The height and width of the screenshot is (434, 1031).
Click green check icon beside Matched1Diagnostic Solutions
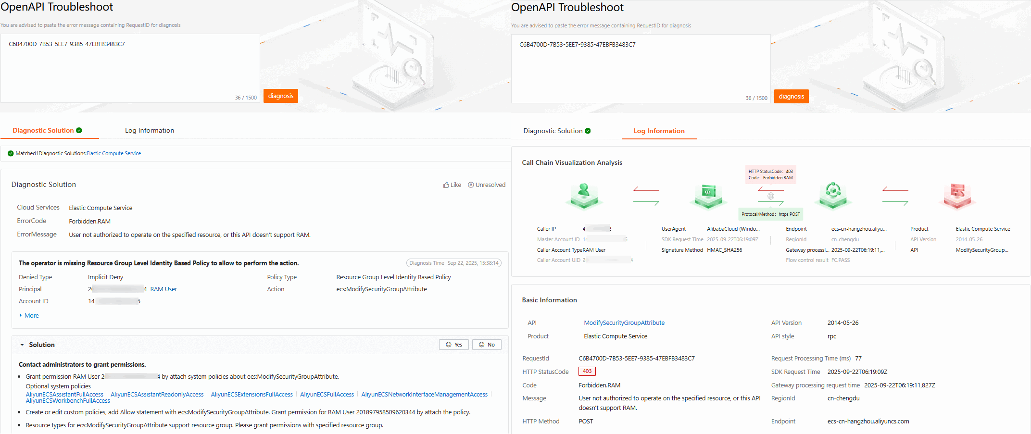[x=11, y=154]
